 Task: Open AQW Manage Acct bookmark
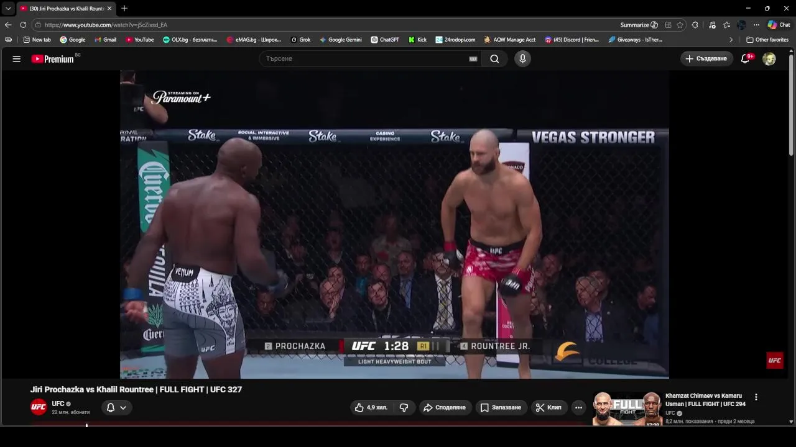(510, 40)
